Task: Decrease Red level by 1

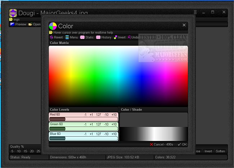Action: pos(85,115)
